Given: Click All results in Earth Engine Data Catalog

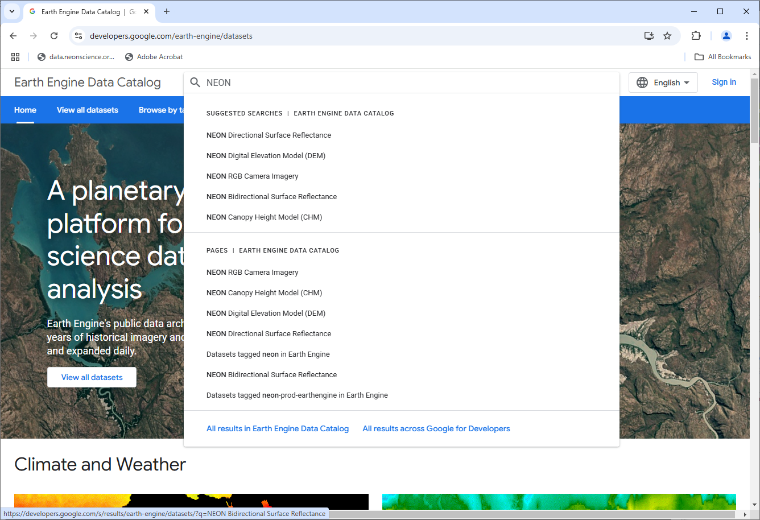Looking at the screenshot, I should click(278, 428).
